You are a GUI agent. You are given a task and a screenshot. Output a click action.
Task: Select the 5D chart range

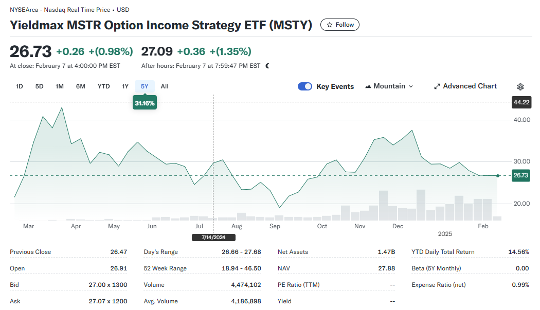[x=39, y=86]
